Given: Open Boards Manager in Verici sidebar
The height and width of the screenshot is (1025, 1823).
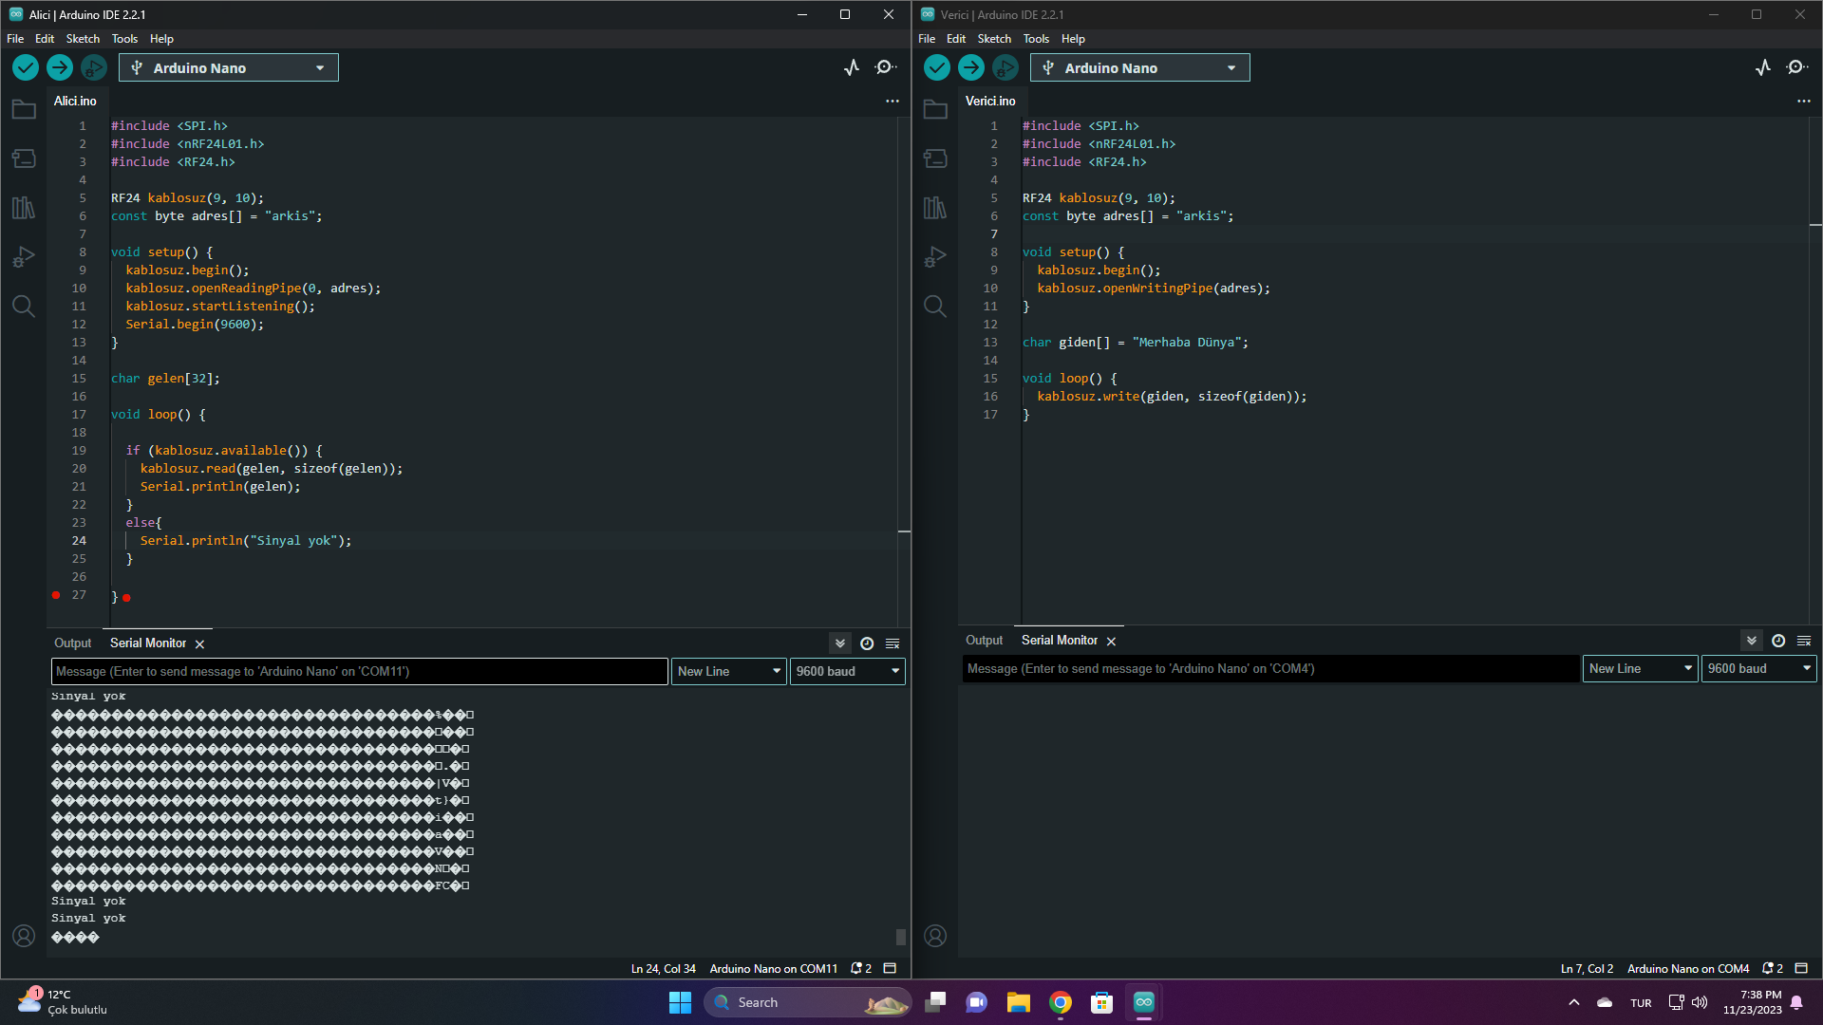Looking at the screenshot, I should [x=935, y=158].
